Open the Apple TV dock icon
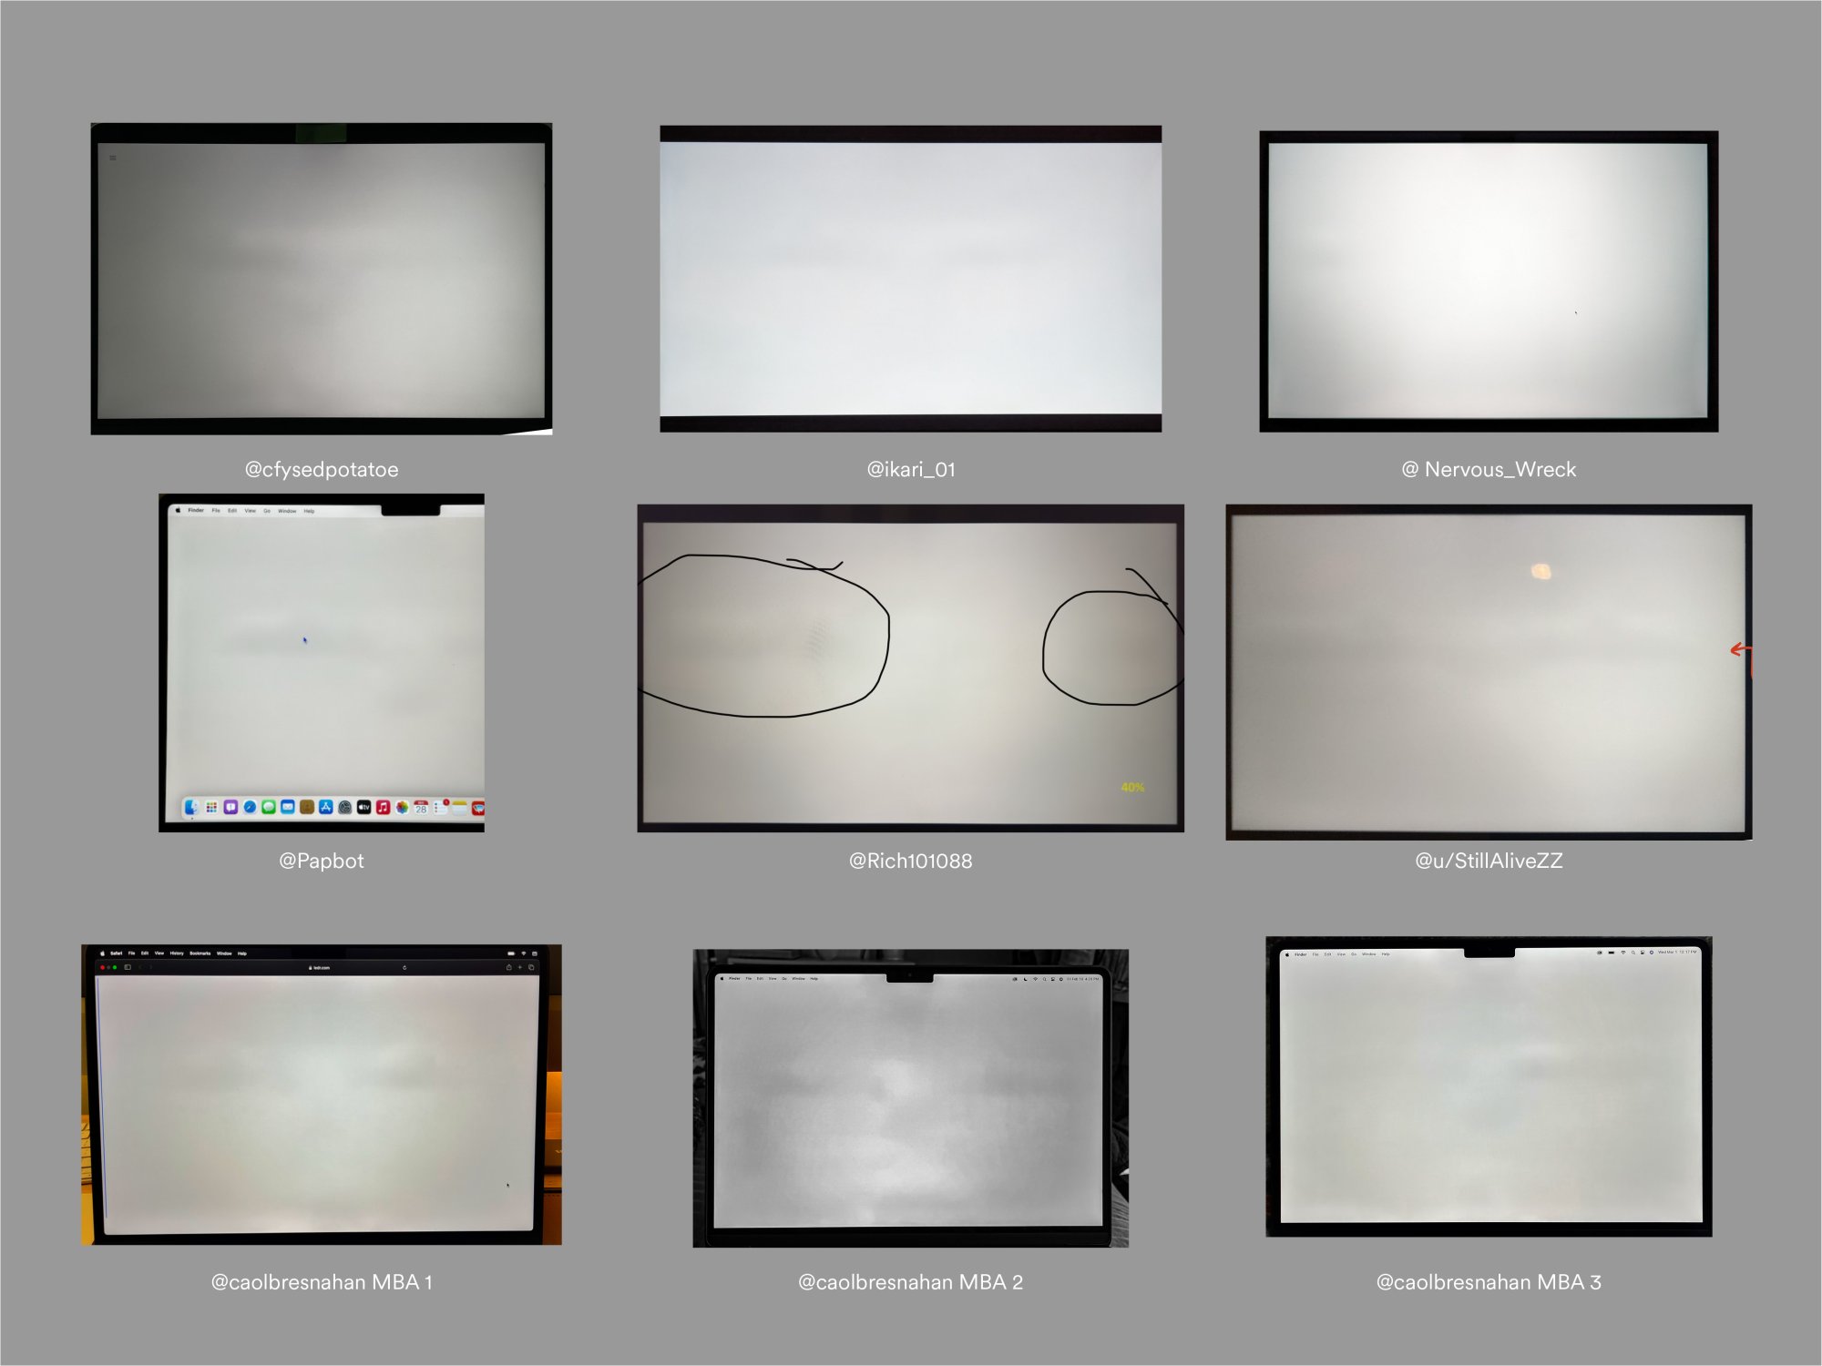1822x1366 pixels. click(x=363, y=807)
